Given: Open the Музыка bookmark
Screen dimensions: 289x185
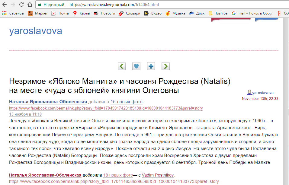Looking at the screenshot, I should [175, 13].
